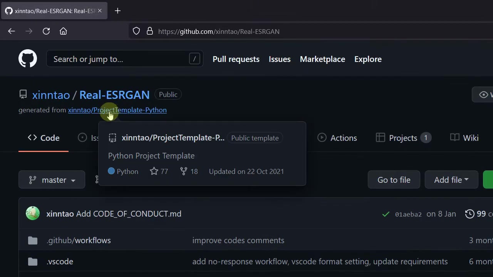Screen dimensions: 493x277
Task: Click the GitHub logo home icon
Action: coord(28,59)
